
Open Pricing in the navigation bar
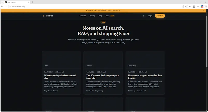[92, 16]
